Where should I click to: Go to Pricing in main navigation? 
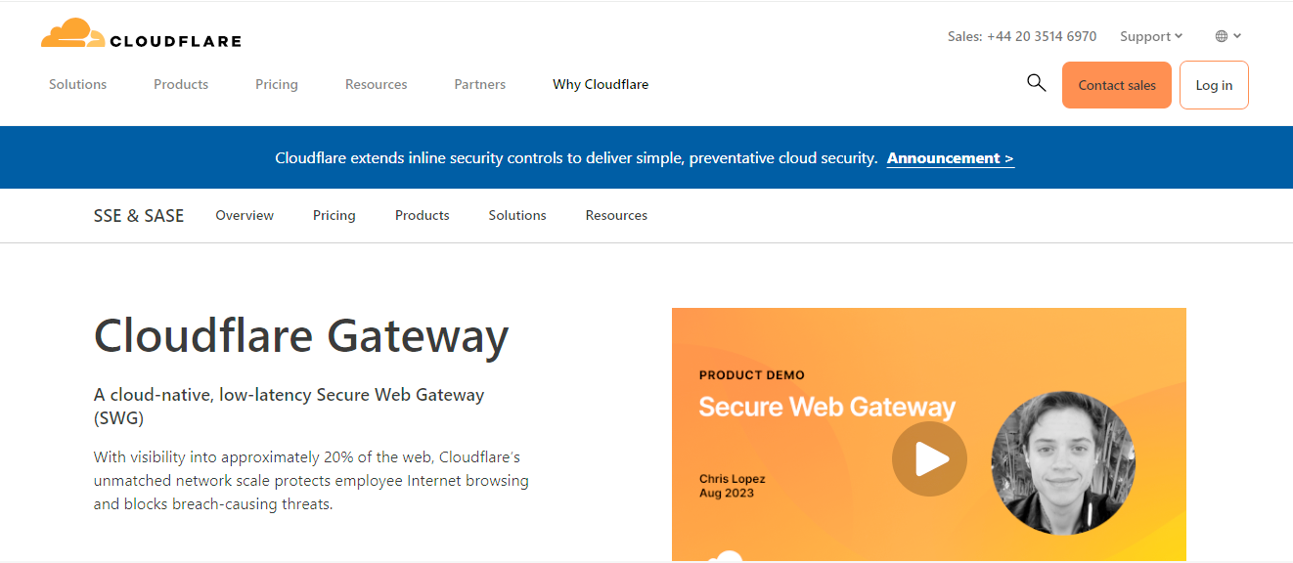(x=276, y=85)
